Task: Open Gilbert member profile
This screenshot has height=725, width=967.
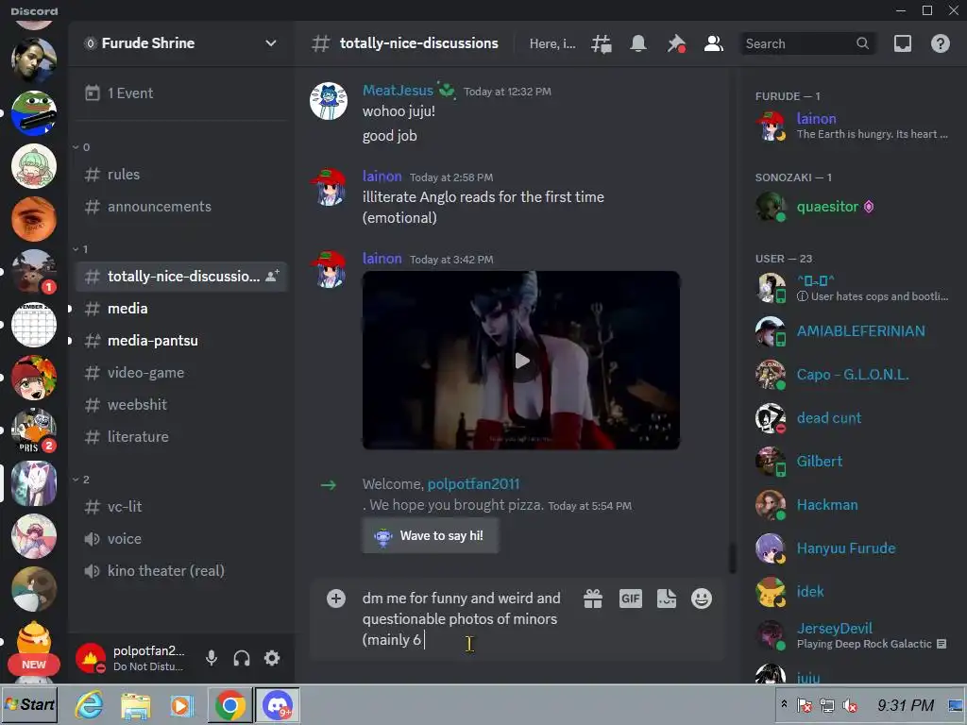Action: pos(852,461)
